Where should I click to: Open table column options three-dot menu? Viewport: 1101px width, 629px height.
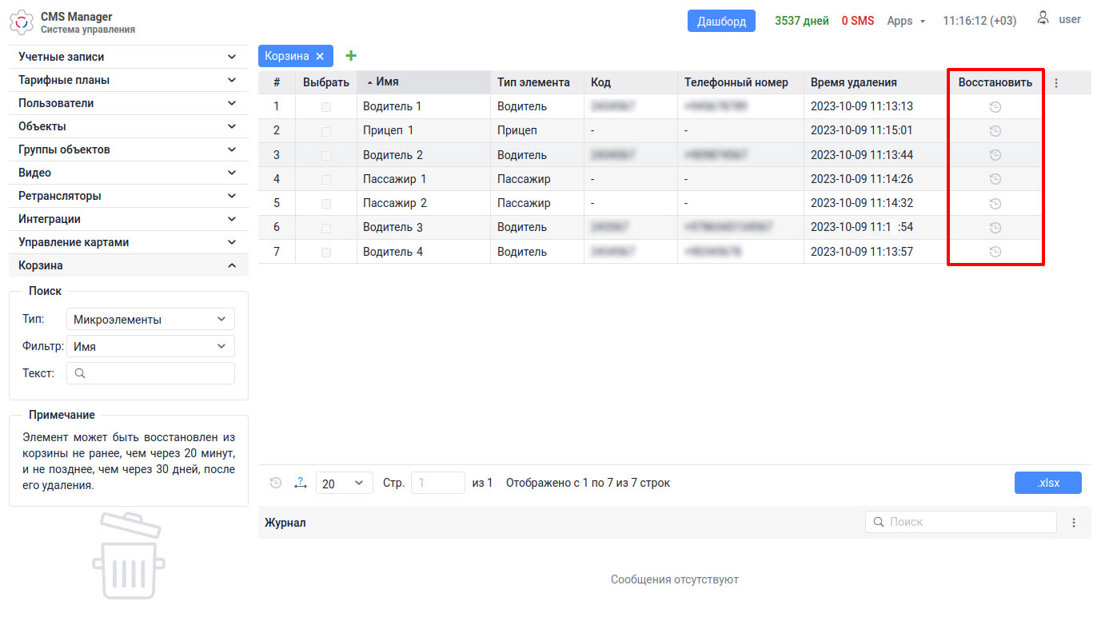point(1055,83)
